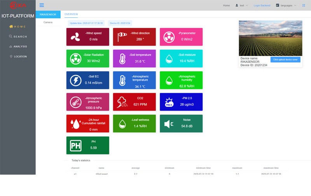This screenshot has height=196, width=311.
Task: Open the HOME sidebar menu item
Action: tap(17, 26)
